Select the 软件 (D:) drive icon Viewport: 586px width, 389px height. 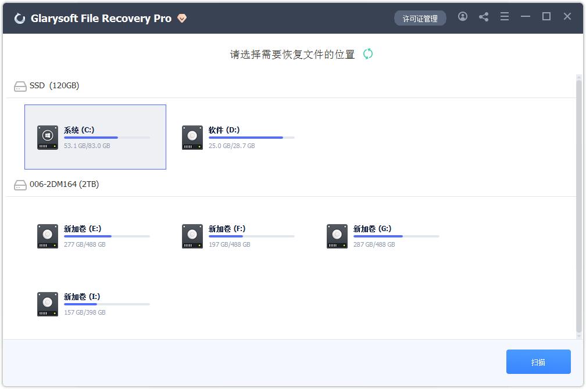pos(192,138)
